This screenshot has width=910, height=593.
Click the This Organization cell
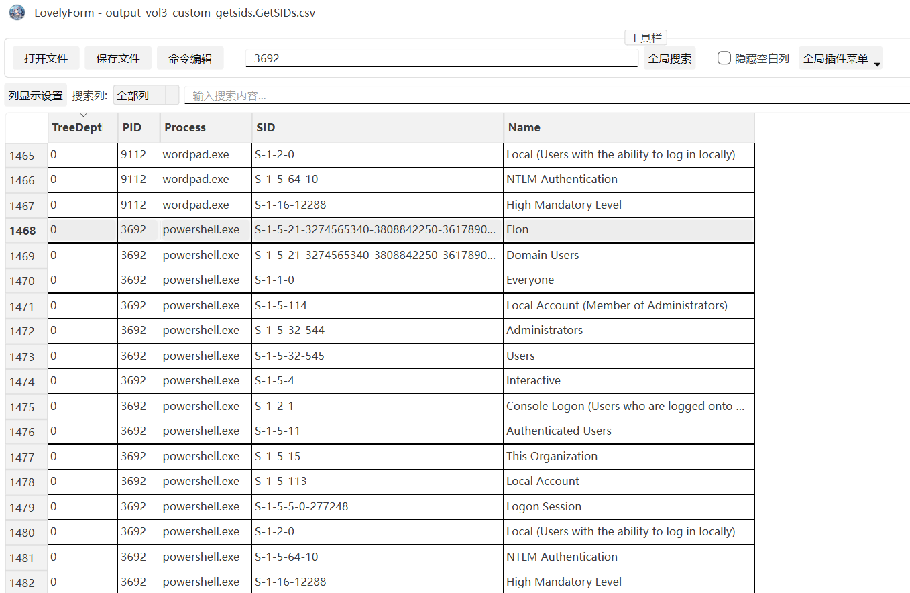tap(629, 456)
